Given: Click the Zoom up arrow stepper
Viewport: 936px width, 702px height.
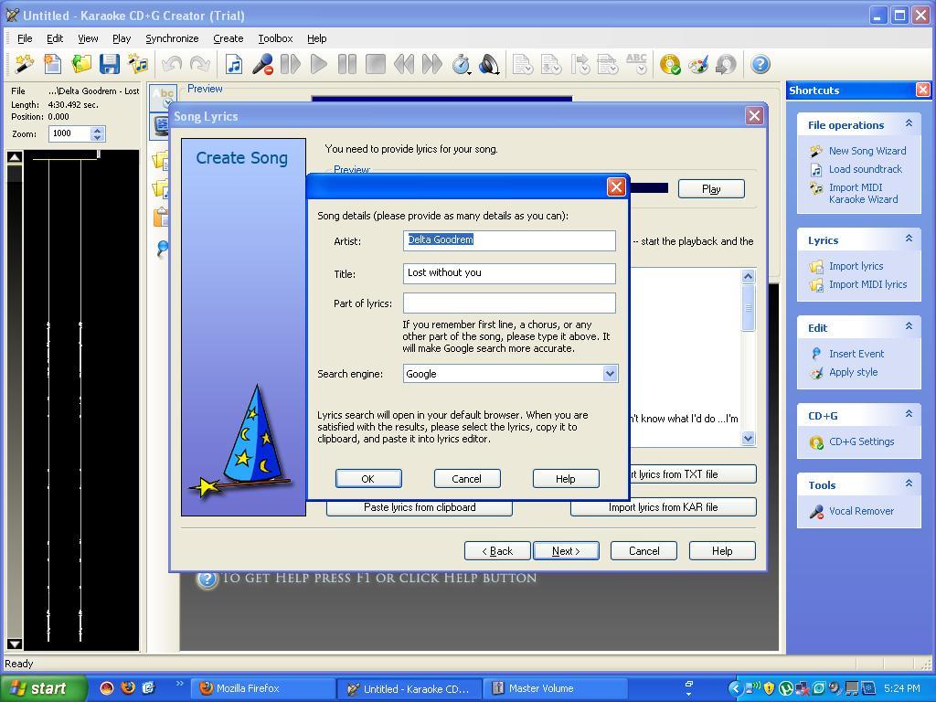Looking at the screenshot, I should (98, 130).
